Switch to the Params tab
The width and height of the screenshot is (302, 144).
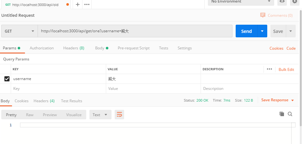11,48
